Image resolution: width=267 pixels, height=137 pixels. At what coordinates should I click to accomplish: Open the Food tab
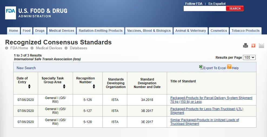[x=26, y=31]
